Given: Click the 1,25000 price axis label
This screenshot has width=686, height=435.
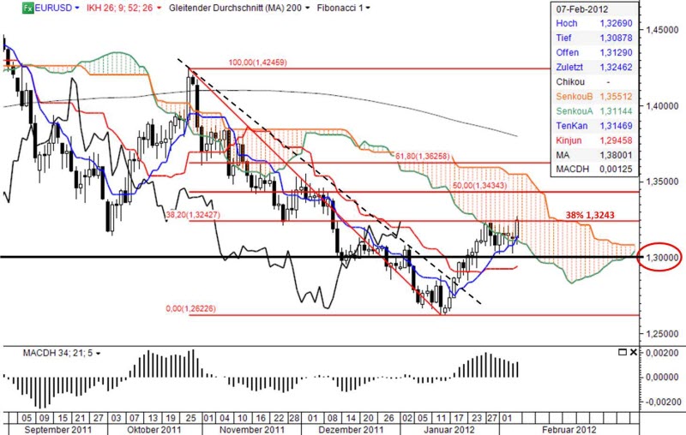Looking at the screenshot, I should point(662,334).
